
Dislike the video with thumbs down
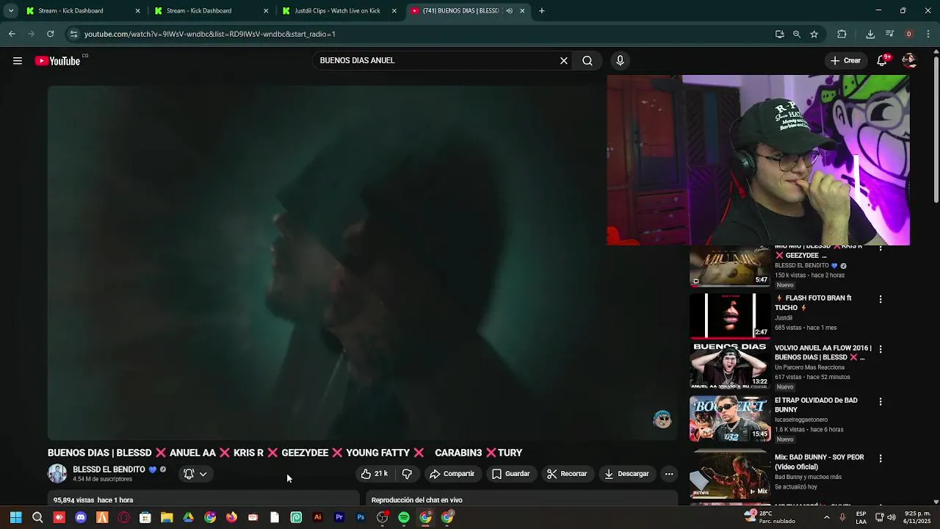(x=407, y=474)
